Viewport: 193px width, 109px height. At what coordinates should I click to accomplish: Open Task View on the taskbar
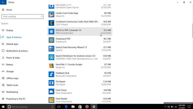(59, 107)
